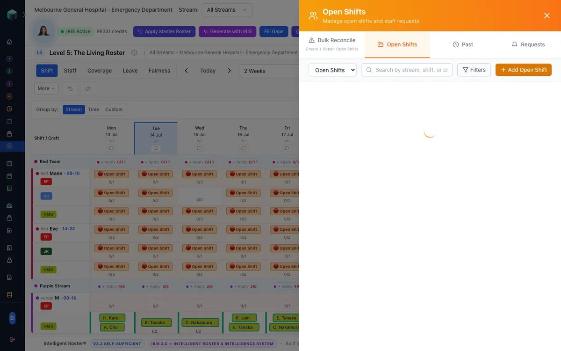Open comment icon under Thu 16 Jul

tap(243, 148)
